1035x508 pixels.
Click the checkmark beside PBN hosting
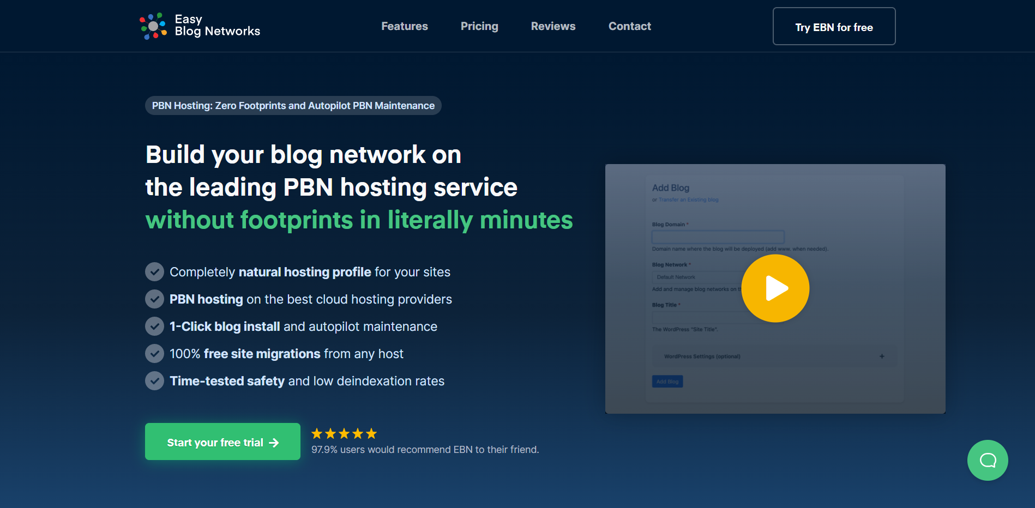coord(155,299)
